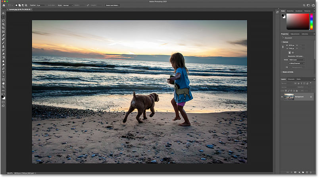Screen dimensions: 319x178
Task: Set canvas orientation to landscape
Action: coord(293,52)
